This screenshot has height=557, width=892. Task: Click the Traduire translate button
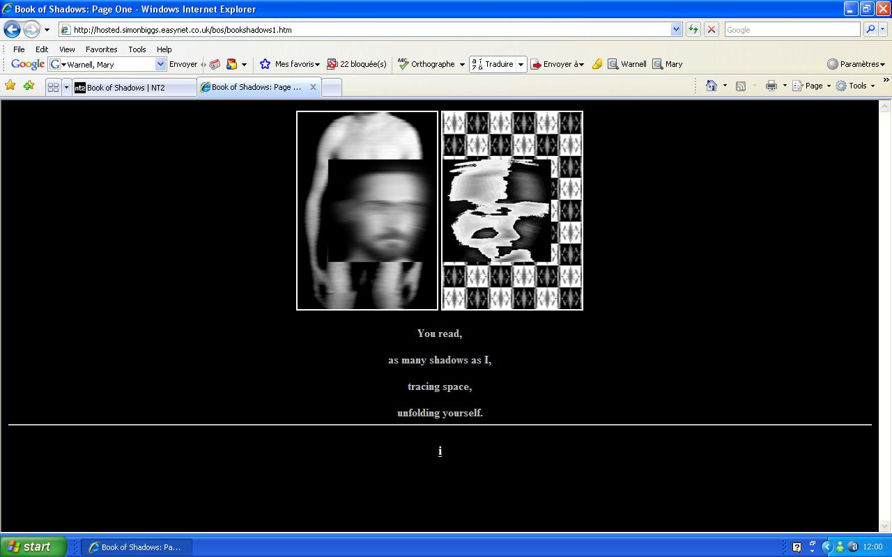492,64
